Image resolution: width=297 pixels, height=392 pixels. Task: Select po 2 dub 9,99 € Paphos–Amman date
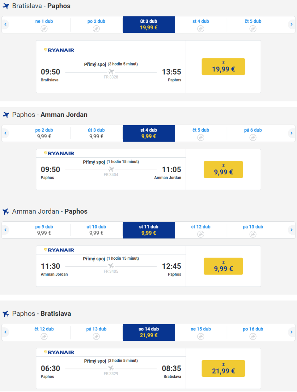point(44,133)
